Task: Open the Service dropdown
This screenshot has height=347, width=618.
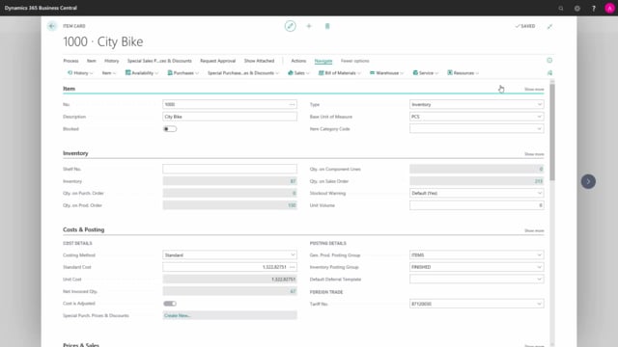Action: (x=426, y=73)
